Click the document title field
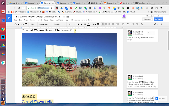 37,16
